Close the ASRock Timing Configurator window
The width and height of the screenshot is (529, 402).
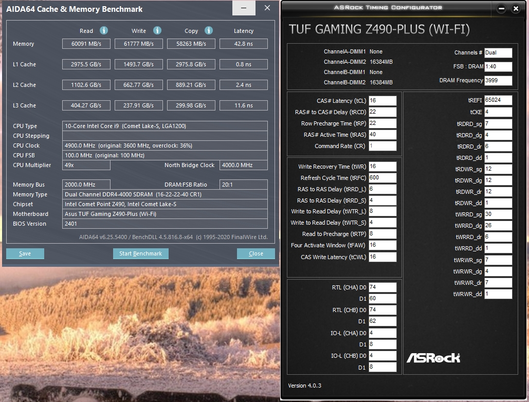click(516, 9)
